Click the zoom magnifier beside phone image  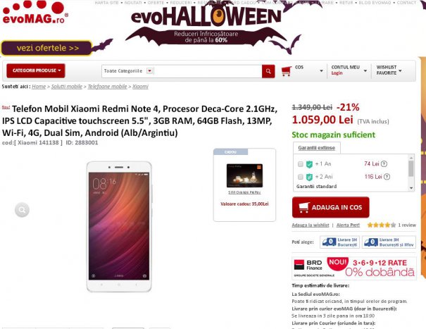coord(22,210)
